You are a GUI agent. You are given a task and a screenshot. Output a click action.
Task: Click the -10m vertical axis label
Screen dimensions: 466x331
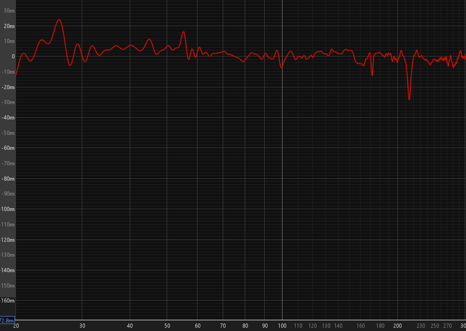coord(8,72)
